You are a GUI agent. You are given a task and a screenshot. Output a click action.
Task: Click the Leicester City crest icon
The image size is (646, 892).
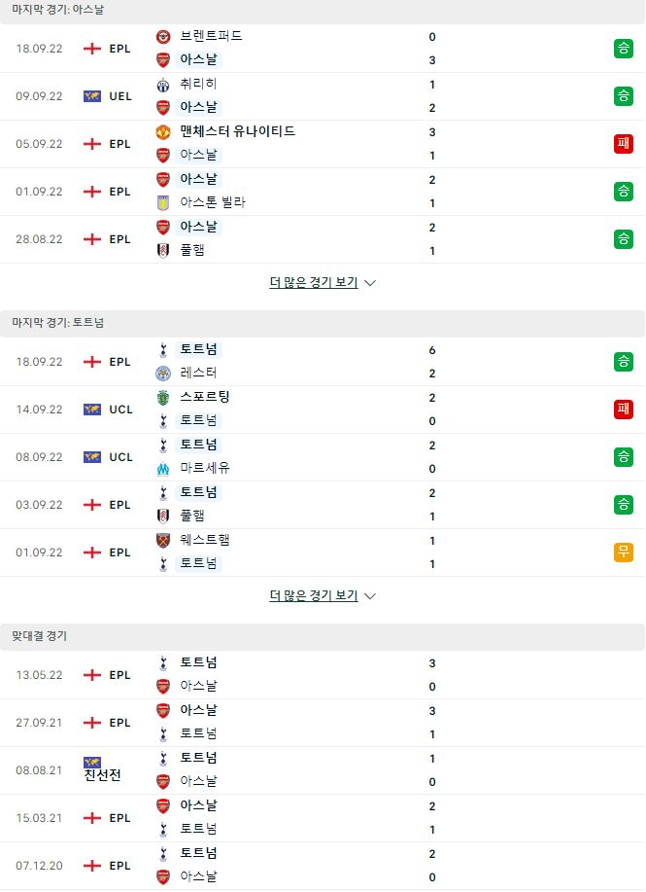point(163,374)
